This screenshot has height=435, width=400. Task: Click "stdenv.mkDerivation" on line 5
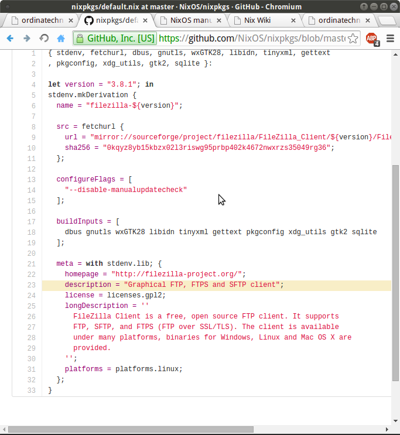[88, 95]
